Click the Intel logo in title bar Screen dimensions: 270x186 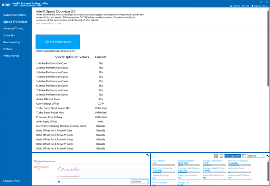click(x=6, y=4)
